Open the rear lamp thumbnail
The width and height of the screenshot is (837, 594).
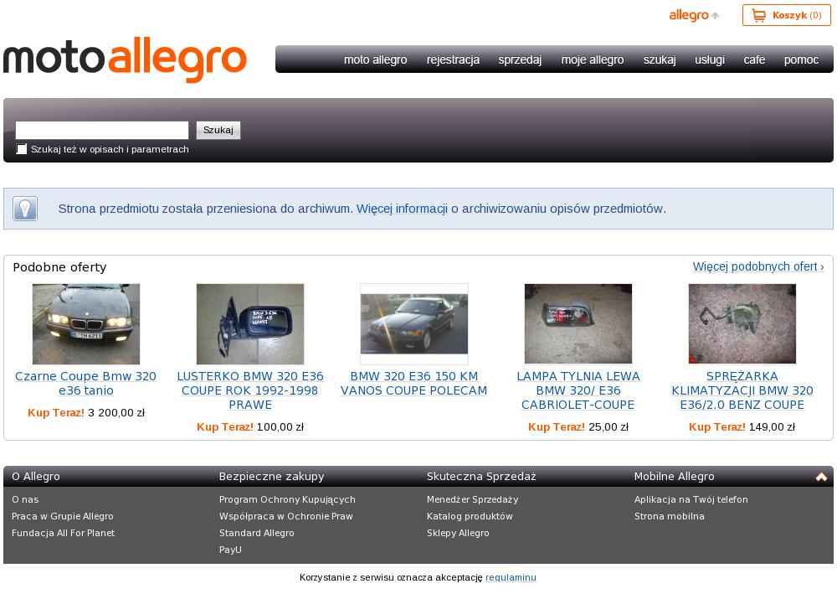pos(578,323)
